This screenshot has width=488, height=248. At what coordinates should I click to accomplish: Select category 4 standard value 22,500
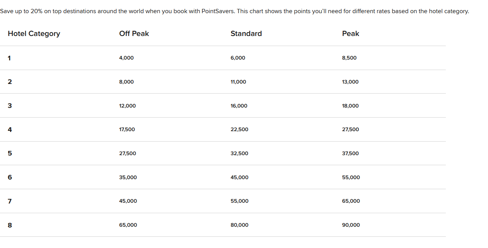(240, 130)
